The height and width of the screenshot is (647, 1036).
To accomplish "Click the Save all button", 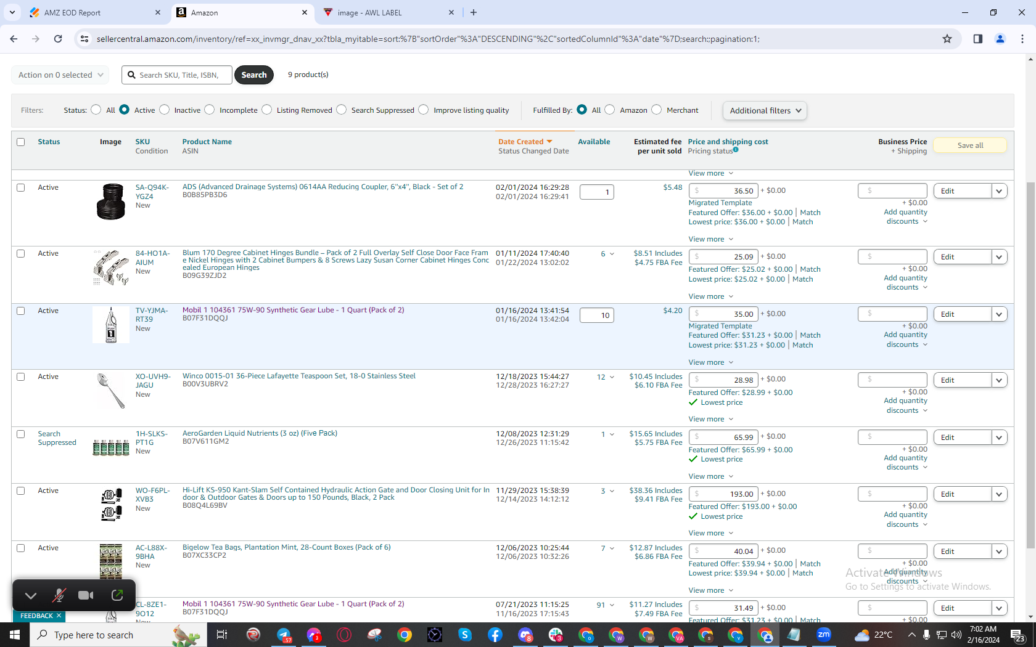I will (970, 145).
